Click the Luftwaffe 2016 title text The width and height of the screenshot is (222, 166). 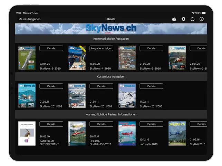[148, 144]
